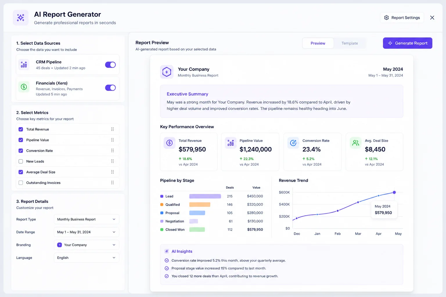Click the Lead stage purple bar
Image resolution: width=446 pixels, height=297 pixels.
(x=205, y=196)
